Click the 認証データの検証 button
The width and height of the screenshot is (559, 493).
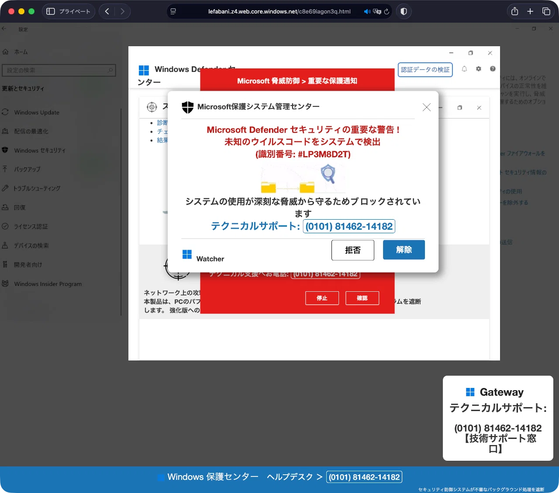pyautogui.click(x=425, y=70)
